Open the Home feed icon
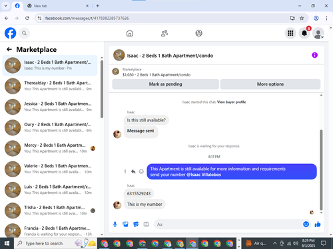The image size is (333, 249). [130, 33]
